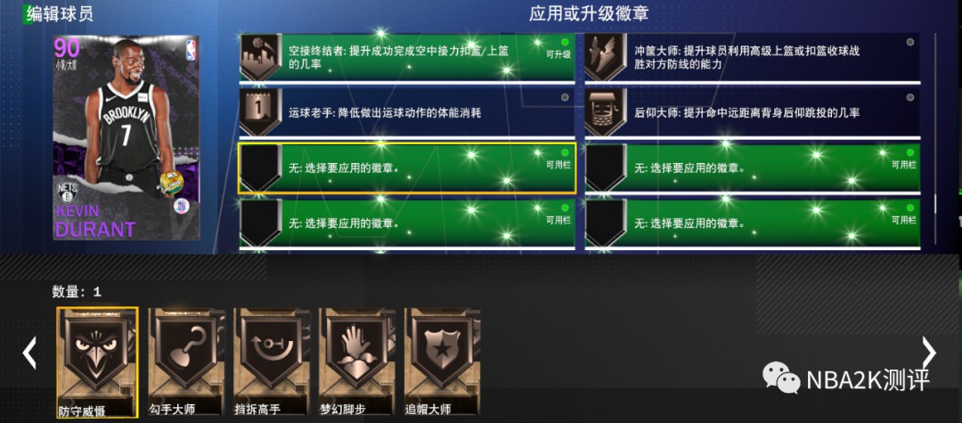Show previous badges with left arrow

(x=29, y=353)
